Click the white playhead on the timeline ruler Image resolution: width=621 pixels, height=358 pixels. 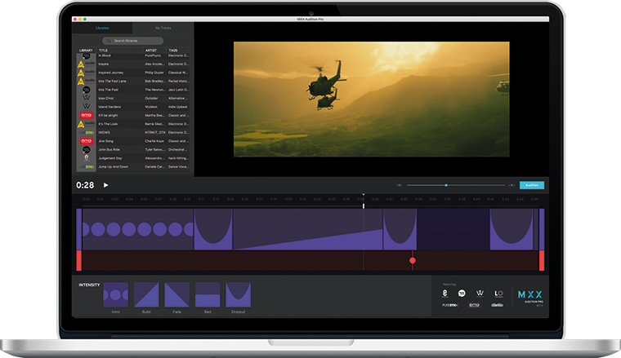click(364, 197)
